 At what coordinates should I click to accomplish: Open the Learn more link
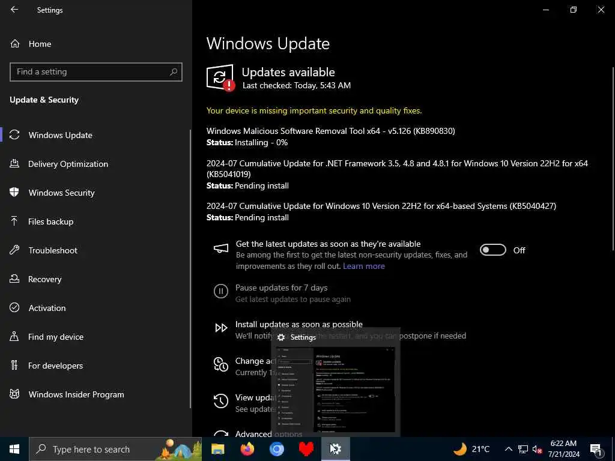[363, 266]
